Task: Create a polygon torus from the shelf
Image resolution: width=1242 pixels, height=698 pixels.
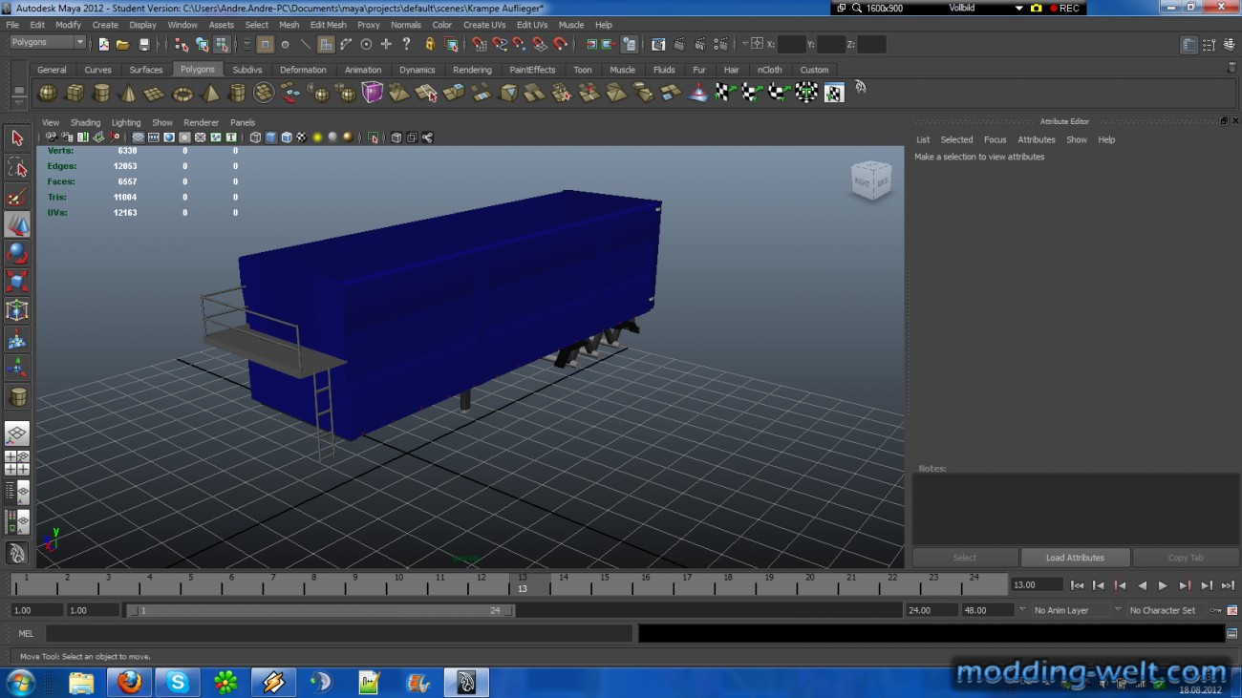Action: [x=182, y=93]
